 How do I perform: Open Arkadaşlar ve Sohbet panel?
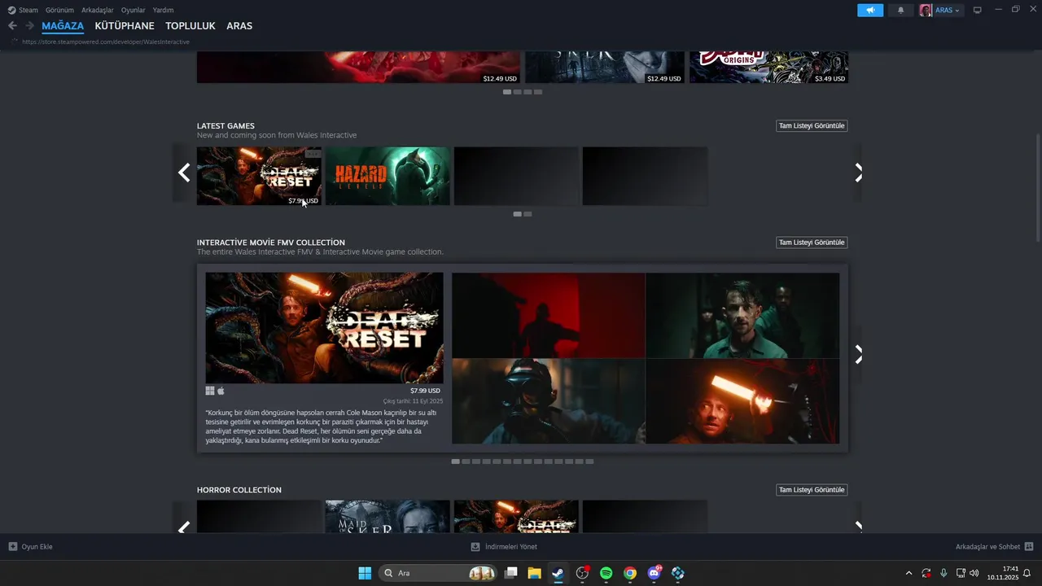tap(987, 546)
